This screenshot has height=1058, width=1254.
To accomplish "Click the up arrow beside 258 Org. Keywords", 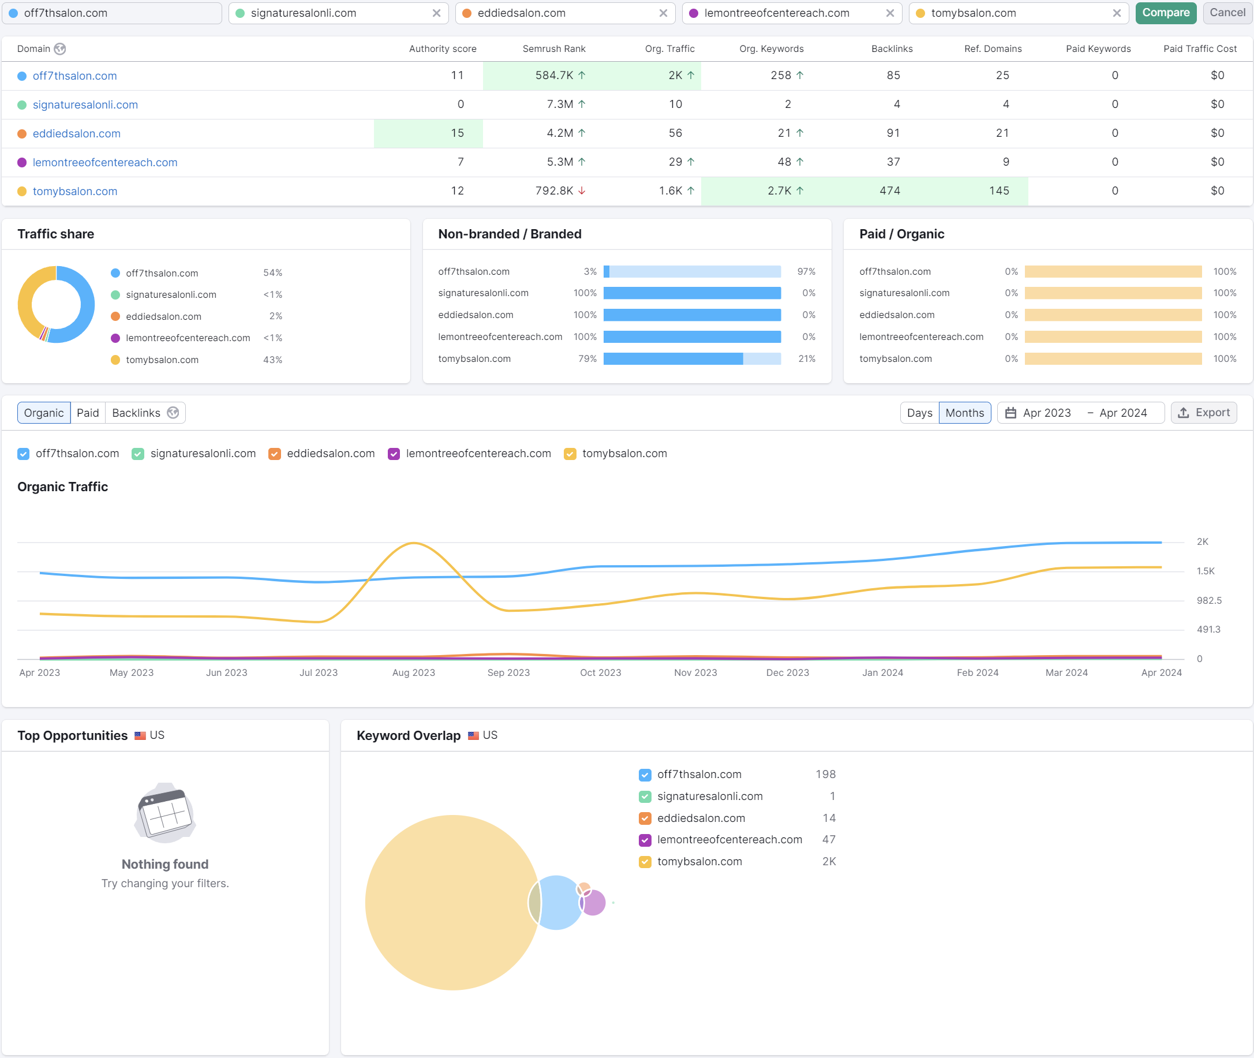I will pos(800,76).
